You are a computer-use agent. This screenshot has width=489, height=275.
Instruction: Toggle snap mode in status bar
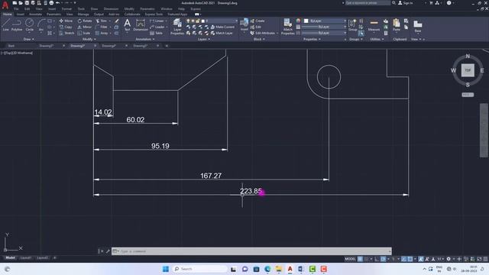pyautogui.click(x=367, y=259)
